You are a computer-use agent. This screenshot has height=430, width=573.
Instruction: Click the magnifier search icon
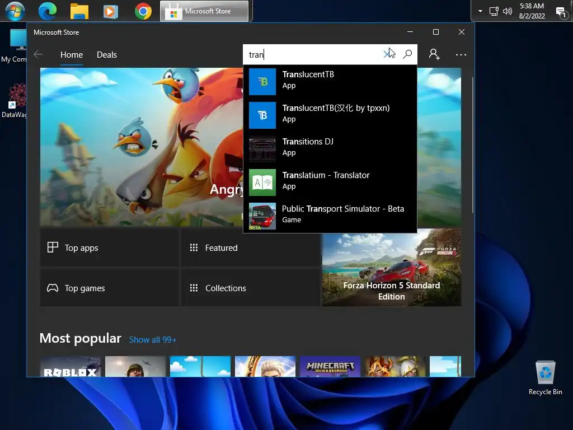coord(407,54)
